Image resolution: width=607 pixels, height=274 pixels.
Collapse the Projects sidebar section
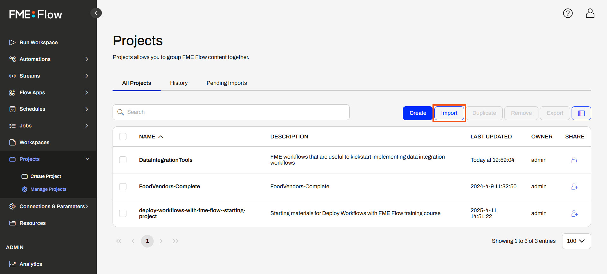[x=87, y=159]
